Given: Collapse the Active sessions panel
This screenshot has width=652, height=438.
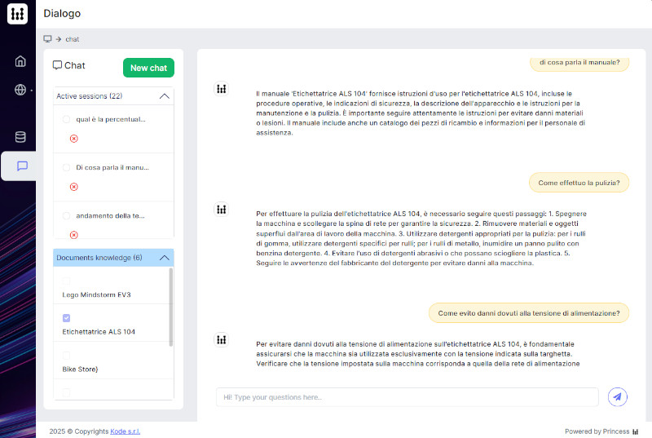Looking at the screenshot, I should (x=164, y=96).
